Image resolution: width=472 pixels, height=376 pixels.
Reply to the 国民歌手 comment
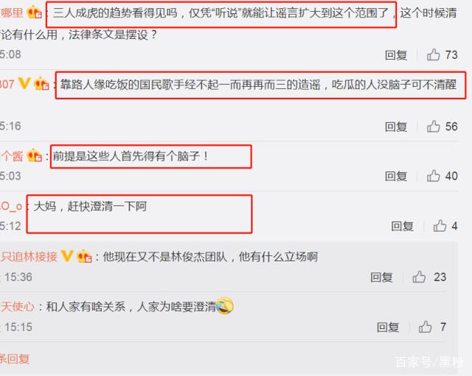coord(396,127)
